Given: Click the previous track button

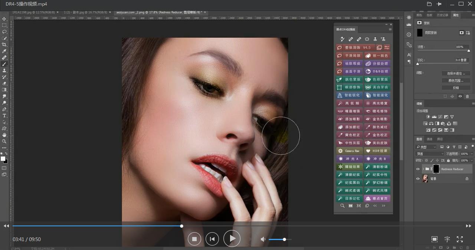Looking at the screenshot, I should [212, 239].
